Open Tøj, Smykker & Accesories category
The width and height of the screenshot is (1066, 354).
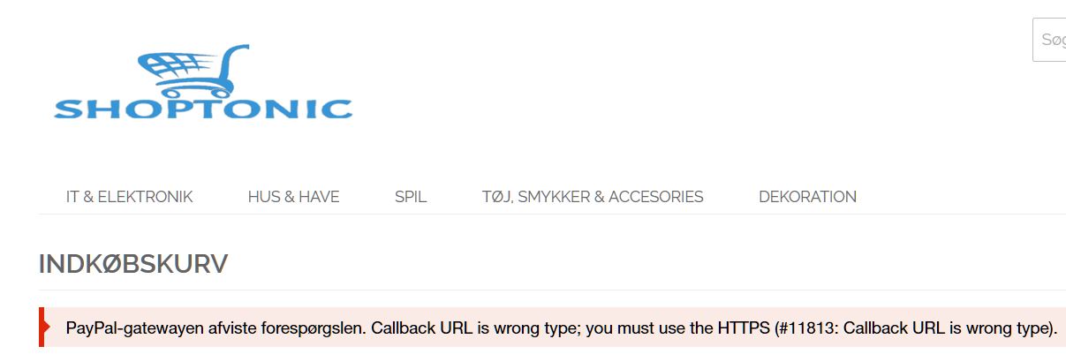[593, 197]
